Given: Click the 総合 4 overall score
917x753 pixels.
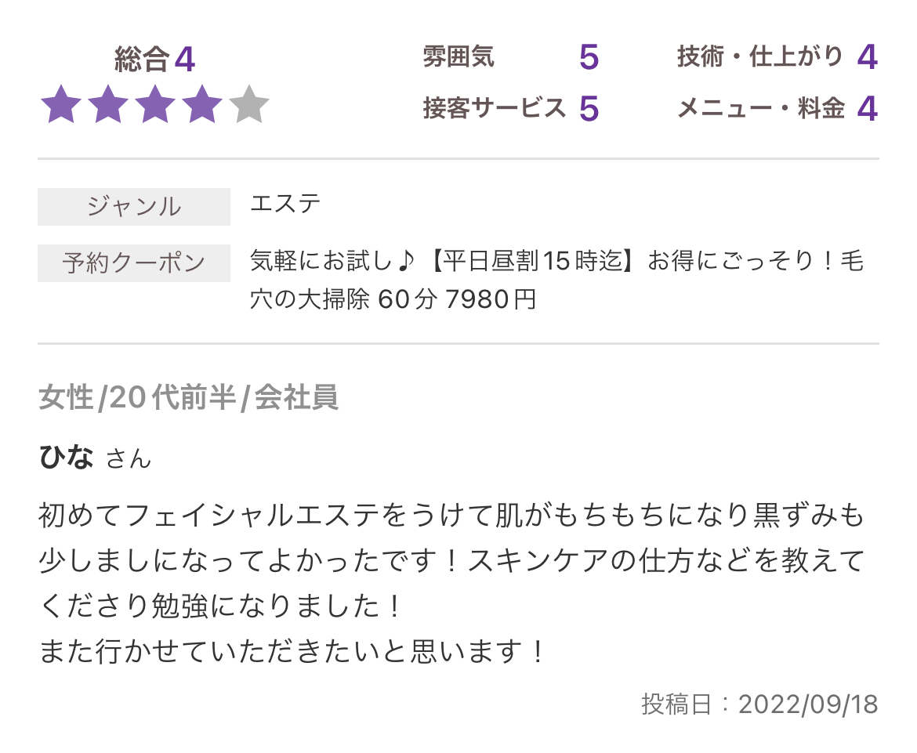Looking at the screenshot, I should click(x=154, y=59).
